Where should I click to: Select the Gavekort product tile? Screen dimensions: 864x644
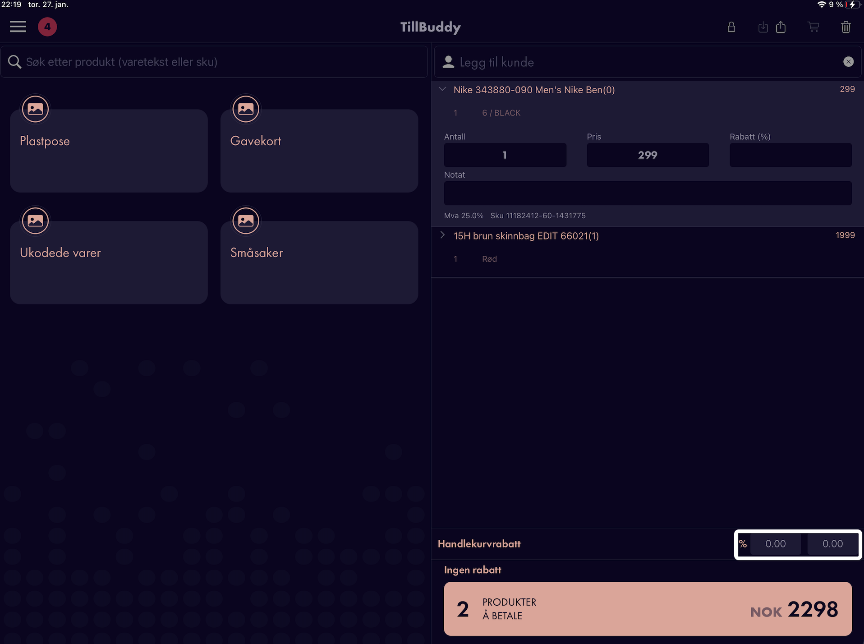(319, 151)
